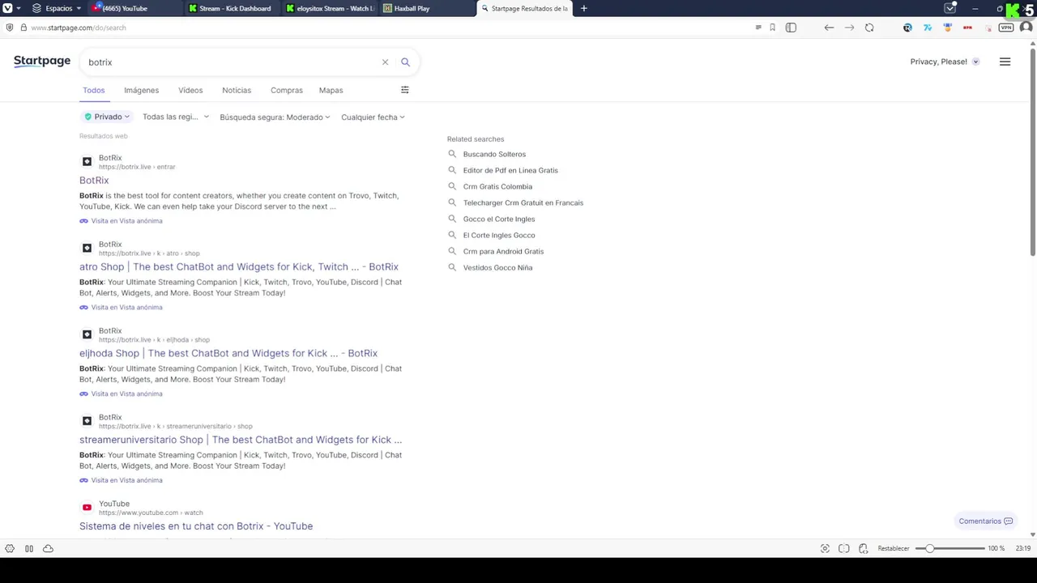Image resolution: width=1037 pixels, height=583 pixels.
Task: Open the VPN button
Action: pos(1006,28)
